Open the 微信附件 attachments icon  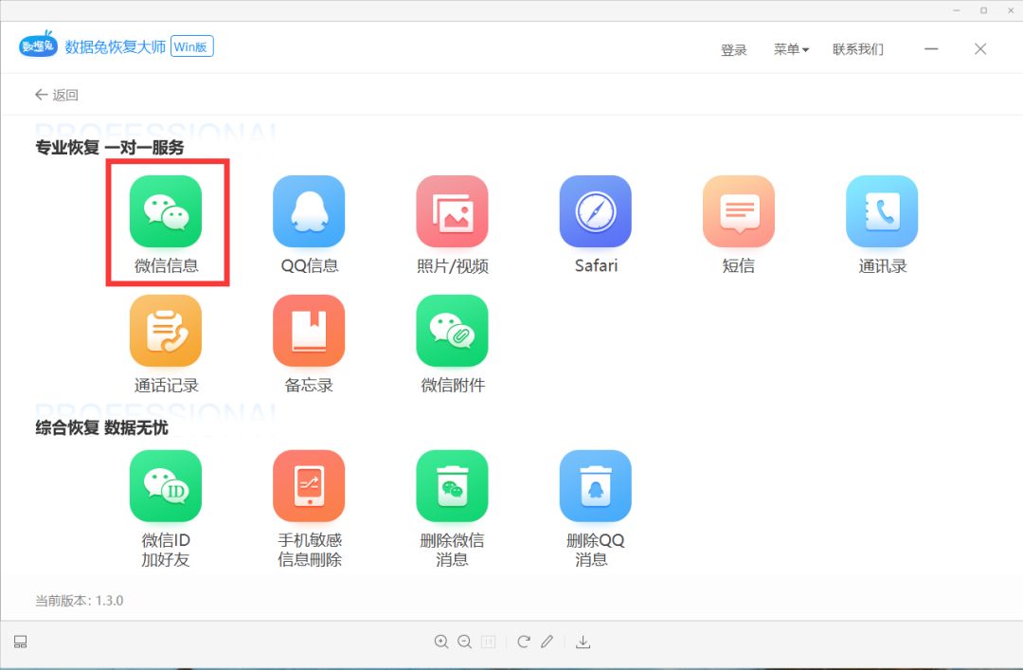(x=452, y=331)
